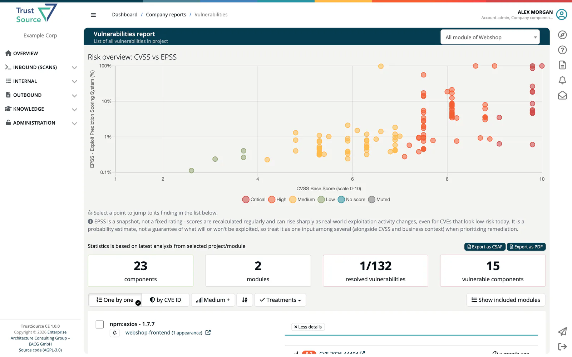Click the 1/132 resolved vulnerabilities card
Screen dimensions: 572x357
(375, 271)
